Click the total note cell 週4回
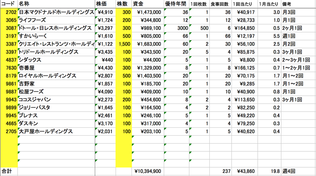Viewport: 316px width, 176px height. (x=298, y=172)
